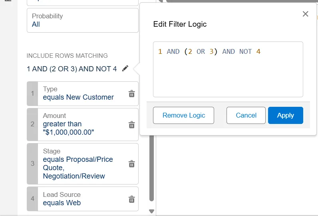Click the scroll down arrow of filter panel
Image resolution: width=318 pixels, height=216 pixels.
pos(151,211)
